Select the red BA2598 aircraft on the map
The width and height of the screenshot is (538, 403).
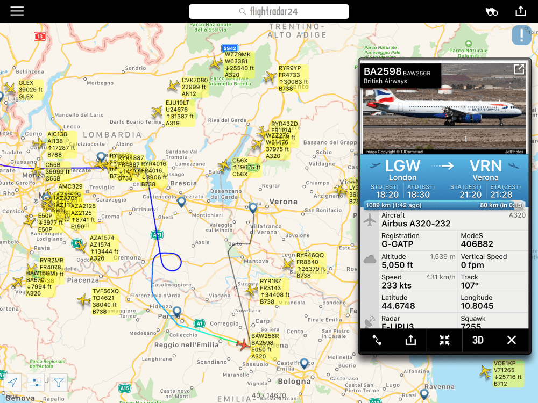point(243,344)
